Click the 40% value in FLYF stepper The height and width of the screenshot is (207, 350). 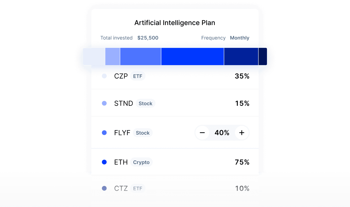[222, 133]
